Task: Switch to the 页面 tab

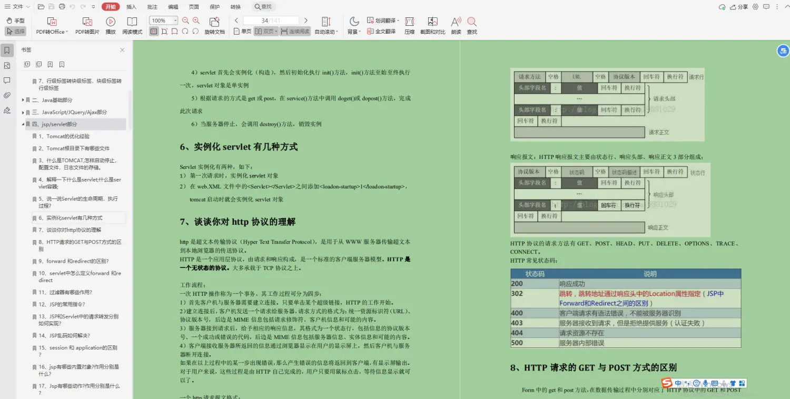Action: [194, 7]
